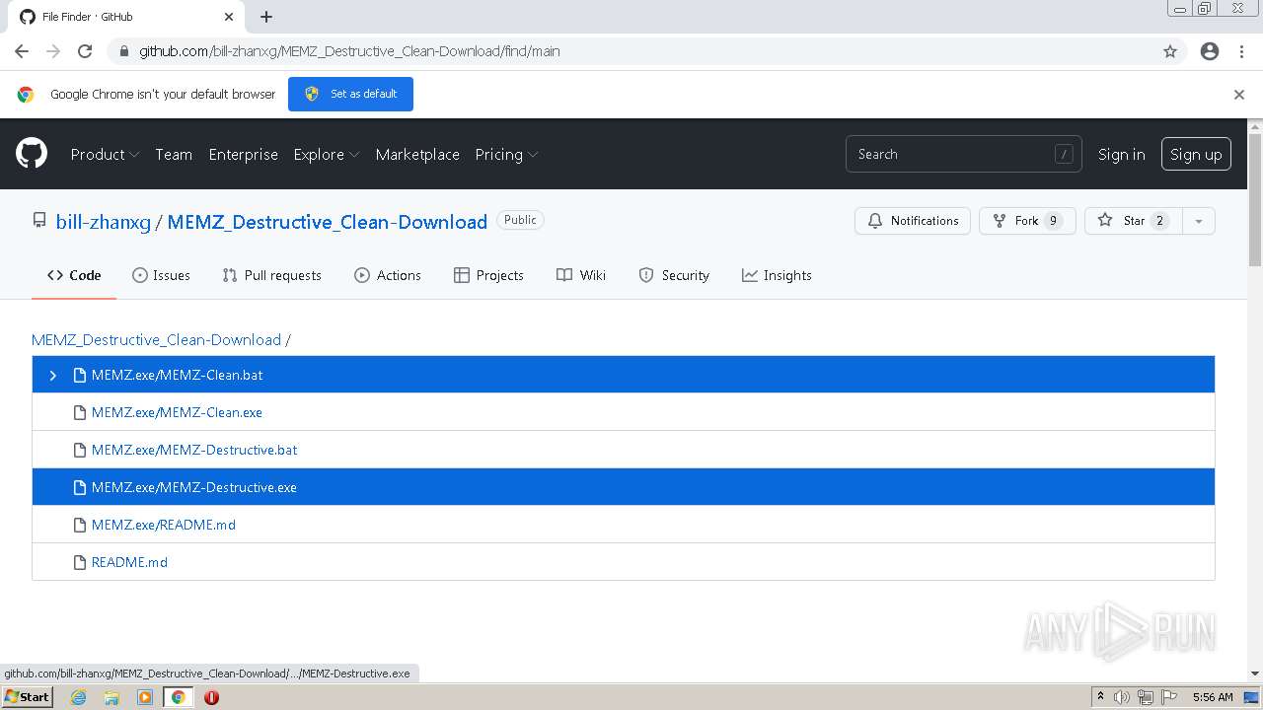
Task: Click the slash shortcut icon in search
Action: coord(1064,154)
